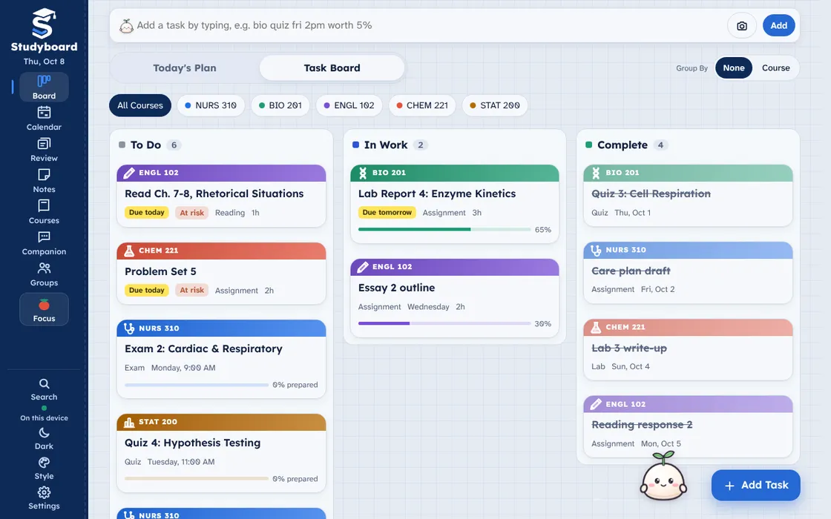Open the Style palette option

(x=44, y=469)
